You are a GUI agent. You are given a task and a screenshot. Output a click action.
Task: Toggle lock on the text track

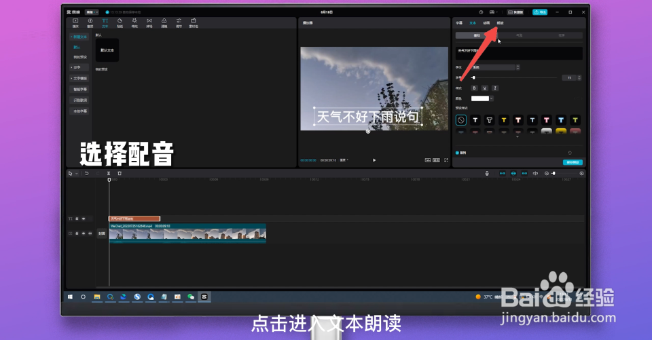(x=77, y=219)
